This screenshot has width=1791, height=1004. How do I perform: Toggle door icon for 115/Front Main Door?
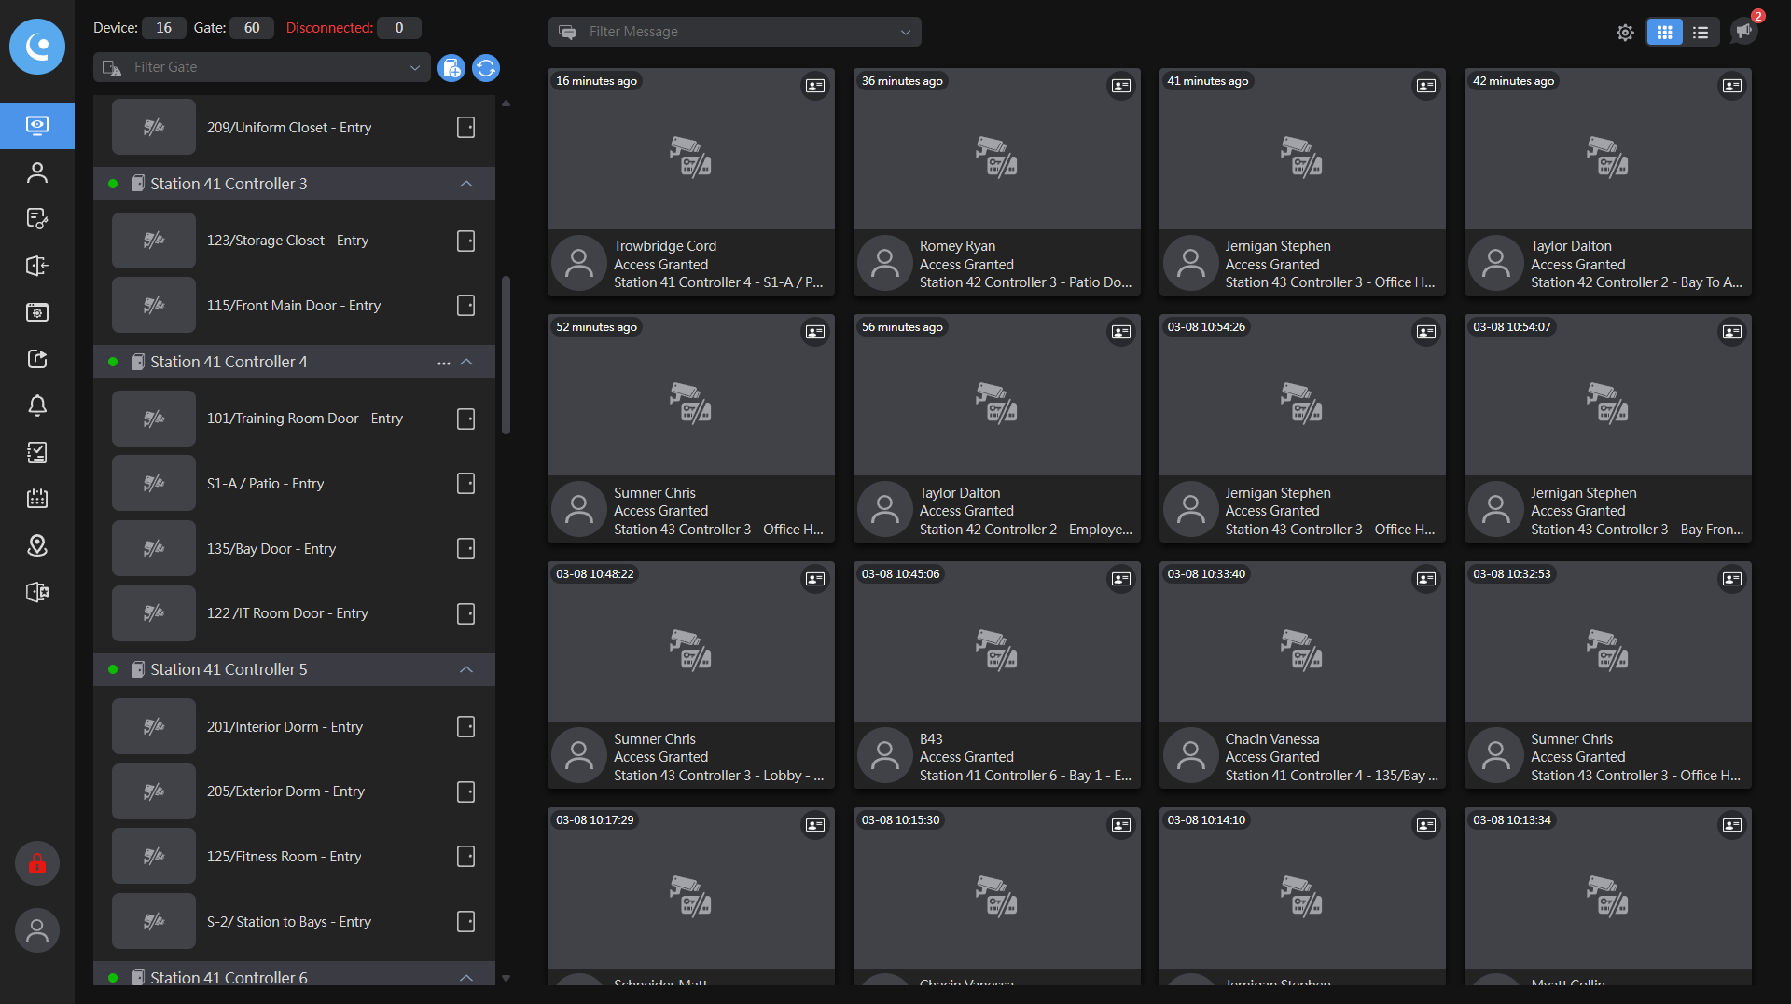click(x=465, y=306)
